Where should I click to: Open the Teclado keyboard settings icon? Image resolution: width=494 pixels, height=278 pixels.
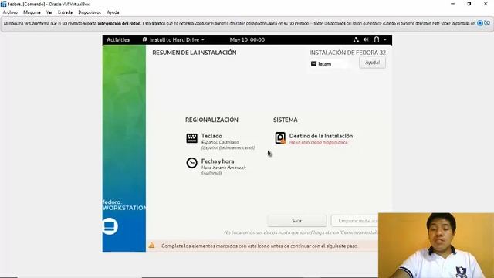[192, 138]
